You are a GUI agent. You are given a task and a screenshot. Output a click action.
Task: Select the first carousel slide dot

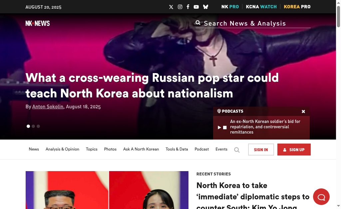(28, 126)
